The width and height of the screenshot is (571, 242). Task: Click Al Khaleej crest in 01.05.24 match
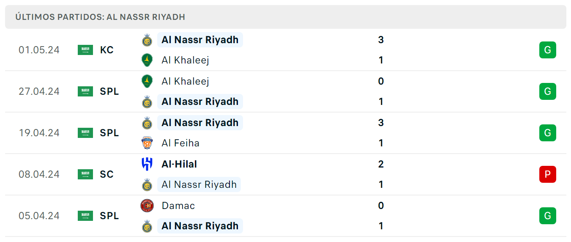[147, 60]
